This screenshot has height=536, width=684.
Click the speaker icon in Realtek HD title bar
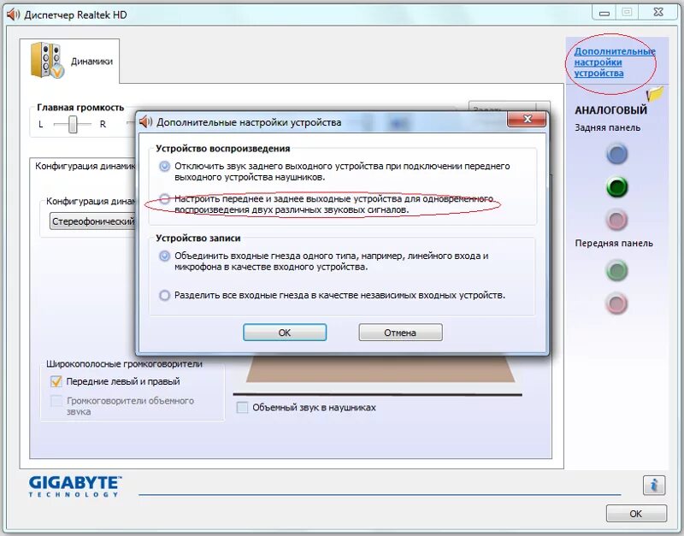tap(13, 15)
